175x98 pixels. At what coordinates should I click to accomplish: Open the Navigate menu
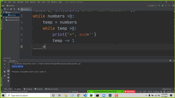pyautogui.click(x=21, y=2)
